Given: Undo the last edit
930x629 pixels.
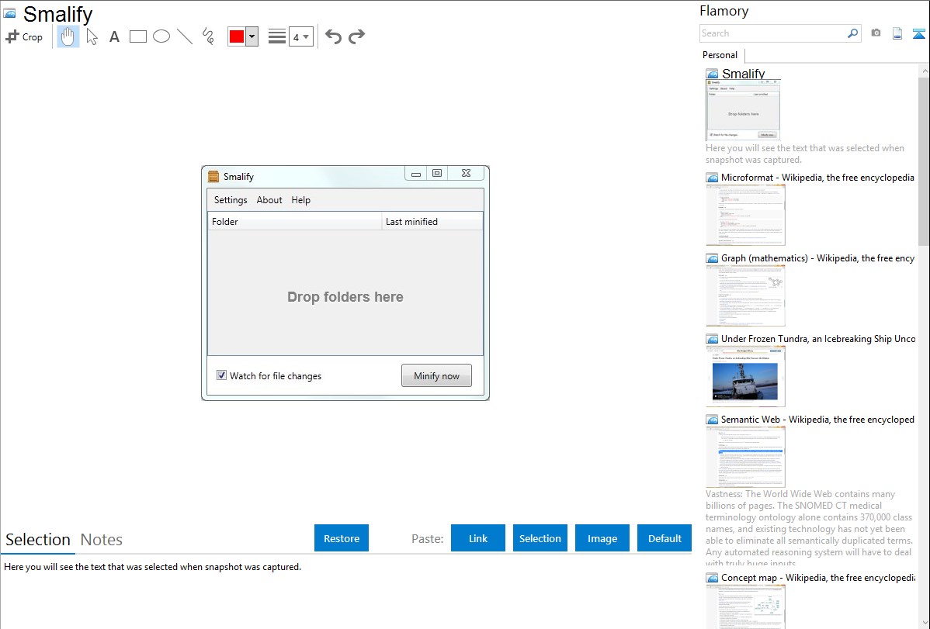Looking at the screenshot, I should click(333, 36).
